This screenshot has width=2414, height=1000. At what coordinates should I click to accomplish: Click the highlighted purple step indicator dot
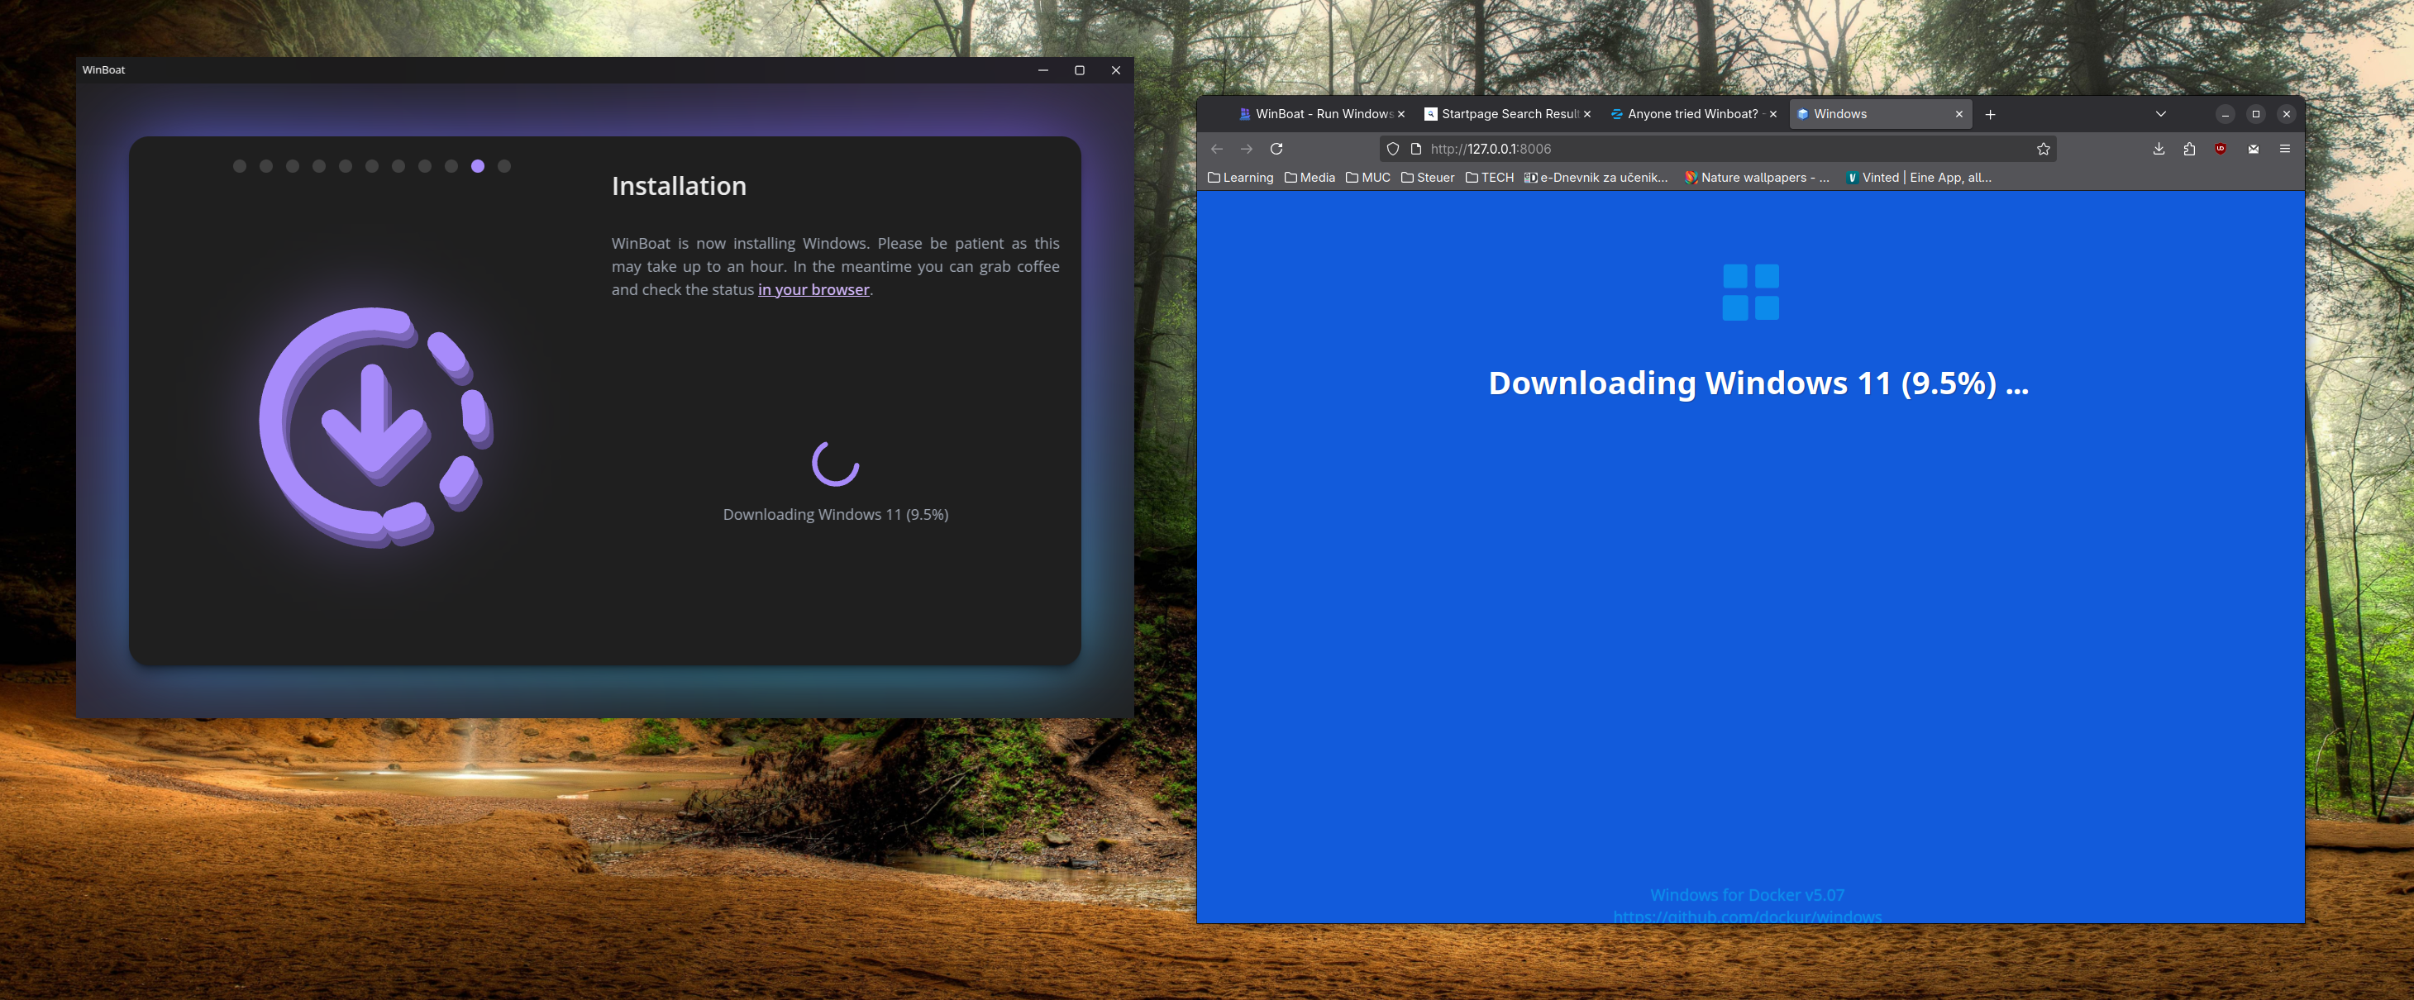[478, 166]
